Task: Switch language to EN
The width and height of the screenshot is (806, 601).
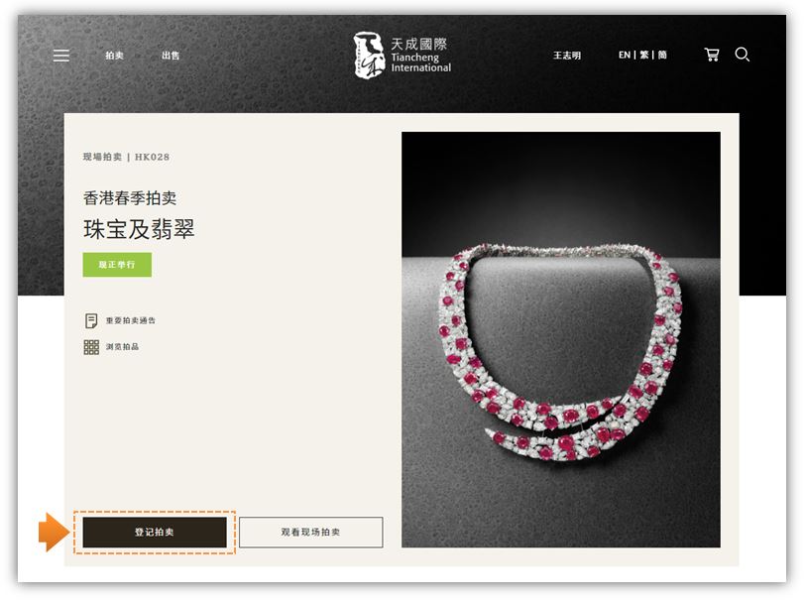Action: pos(624,55)
